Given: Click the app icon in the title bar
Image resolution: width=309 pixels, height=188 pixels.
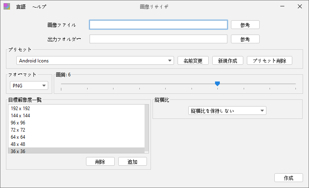Looking at the screenshot, I should (7, 6).
